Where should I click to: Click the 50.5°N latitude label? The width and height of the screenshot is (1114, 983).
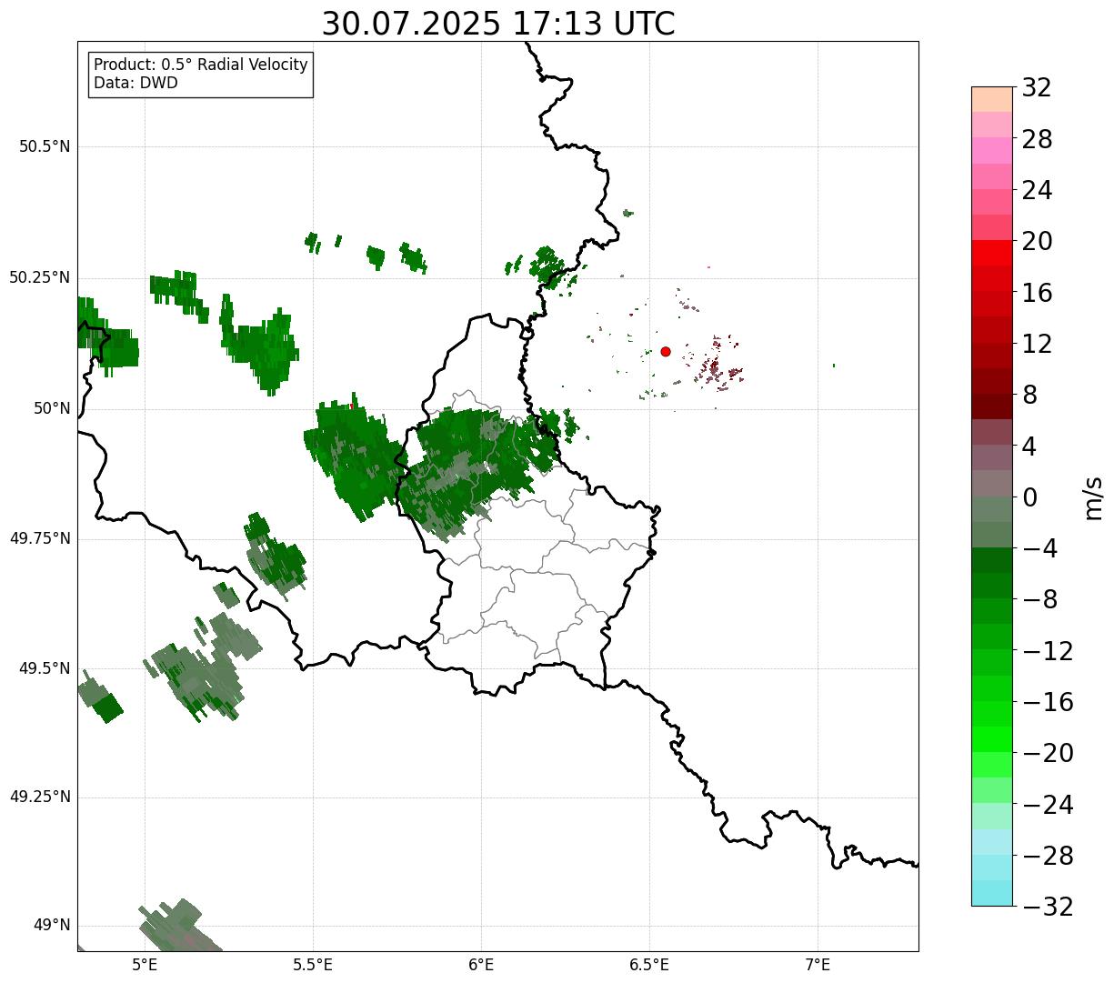(45, 147)
